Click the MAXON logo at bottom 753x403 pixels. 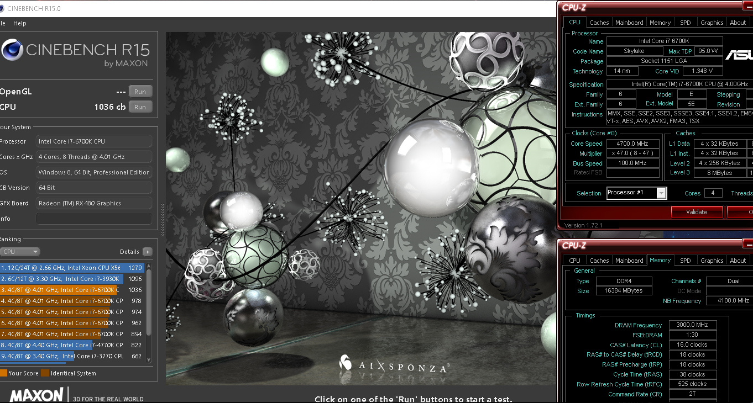point(36,395)
